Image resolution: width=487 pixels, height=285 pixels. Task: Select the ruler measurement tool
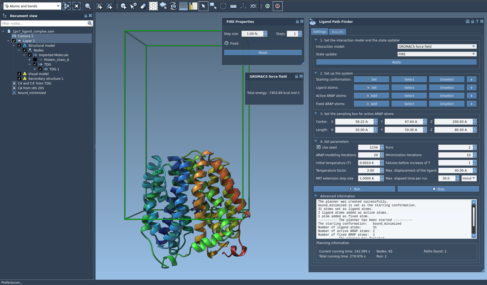(x=233, y=6)
